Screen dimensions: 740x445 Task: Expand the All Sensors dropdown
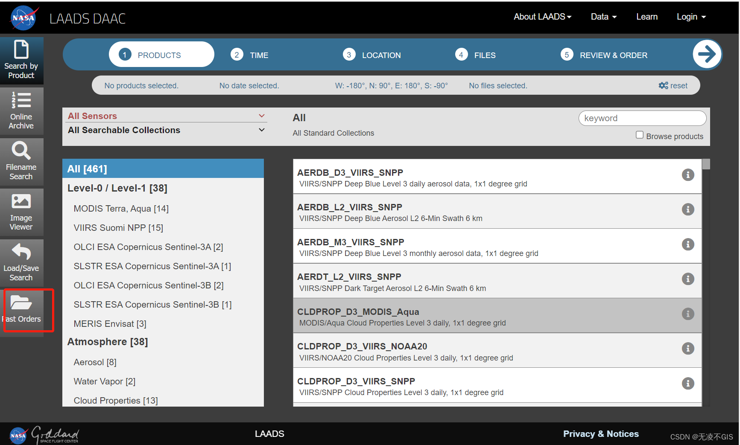click(x=167, y=116)
